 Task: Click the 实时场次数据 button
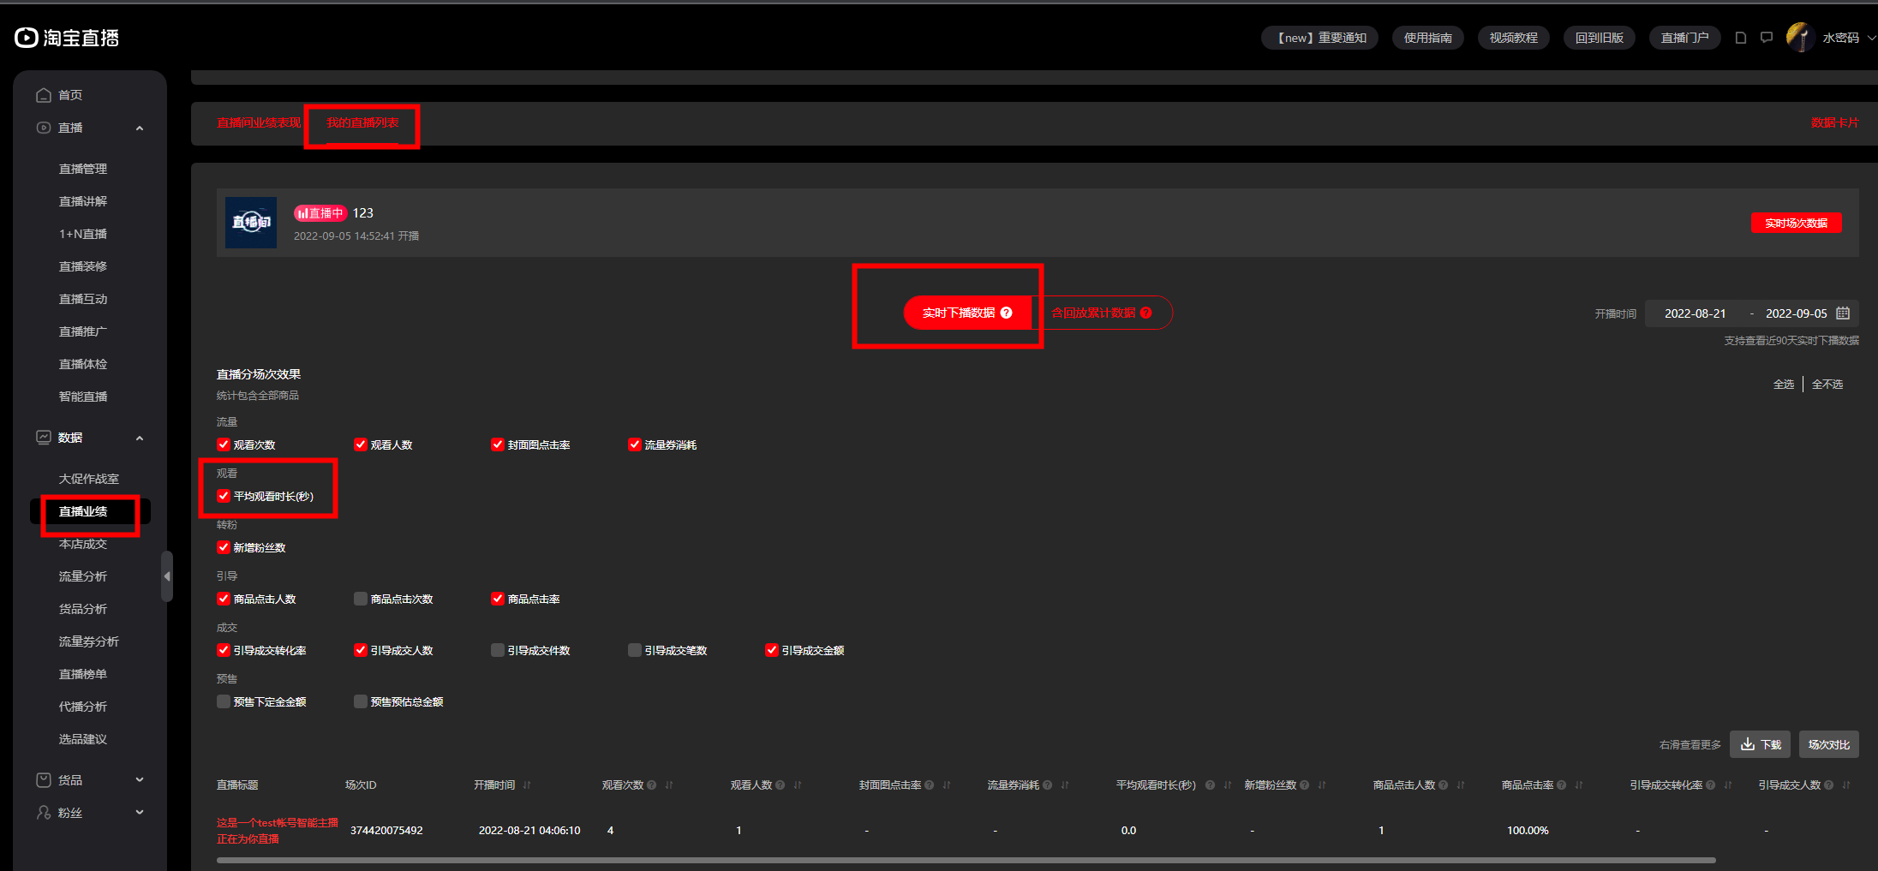[x=1796, y=223]
